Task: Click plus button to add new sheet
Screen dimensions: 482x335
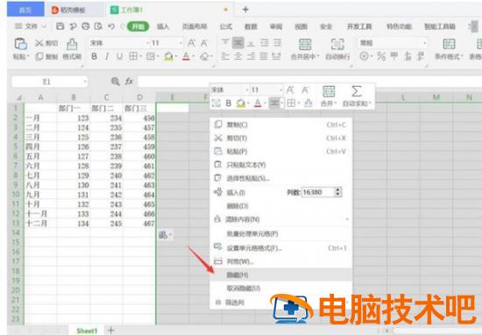Action: [110, 331]
